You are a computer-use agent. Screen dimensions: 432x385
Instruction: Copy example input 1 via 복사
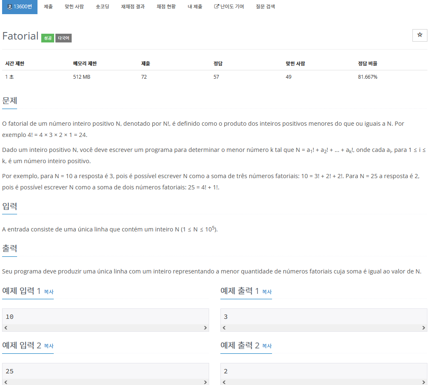point(49,292)
